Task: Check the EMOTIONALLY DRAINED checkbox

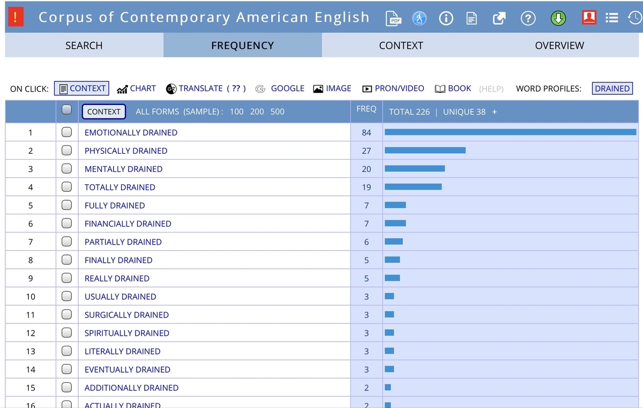Action: (x=67, y=132)
